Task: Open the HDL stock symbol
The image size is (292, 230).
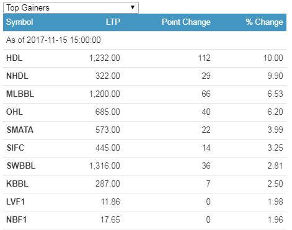Action: pyautogui.click(x=14, y=58)
